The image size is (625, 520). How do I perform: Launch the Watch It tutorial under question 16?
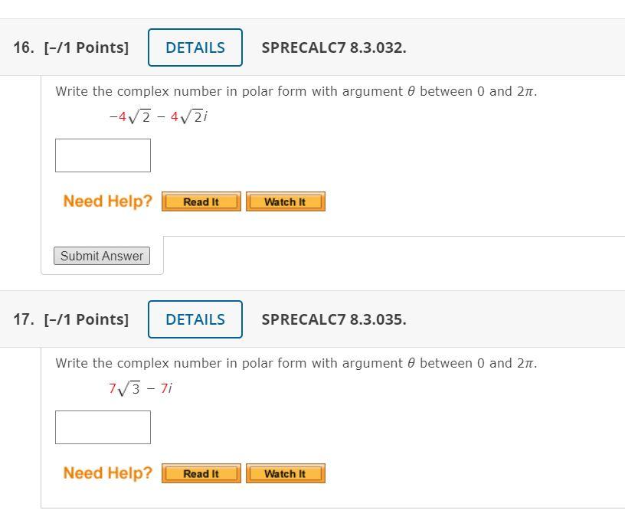point(285,201)
